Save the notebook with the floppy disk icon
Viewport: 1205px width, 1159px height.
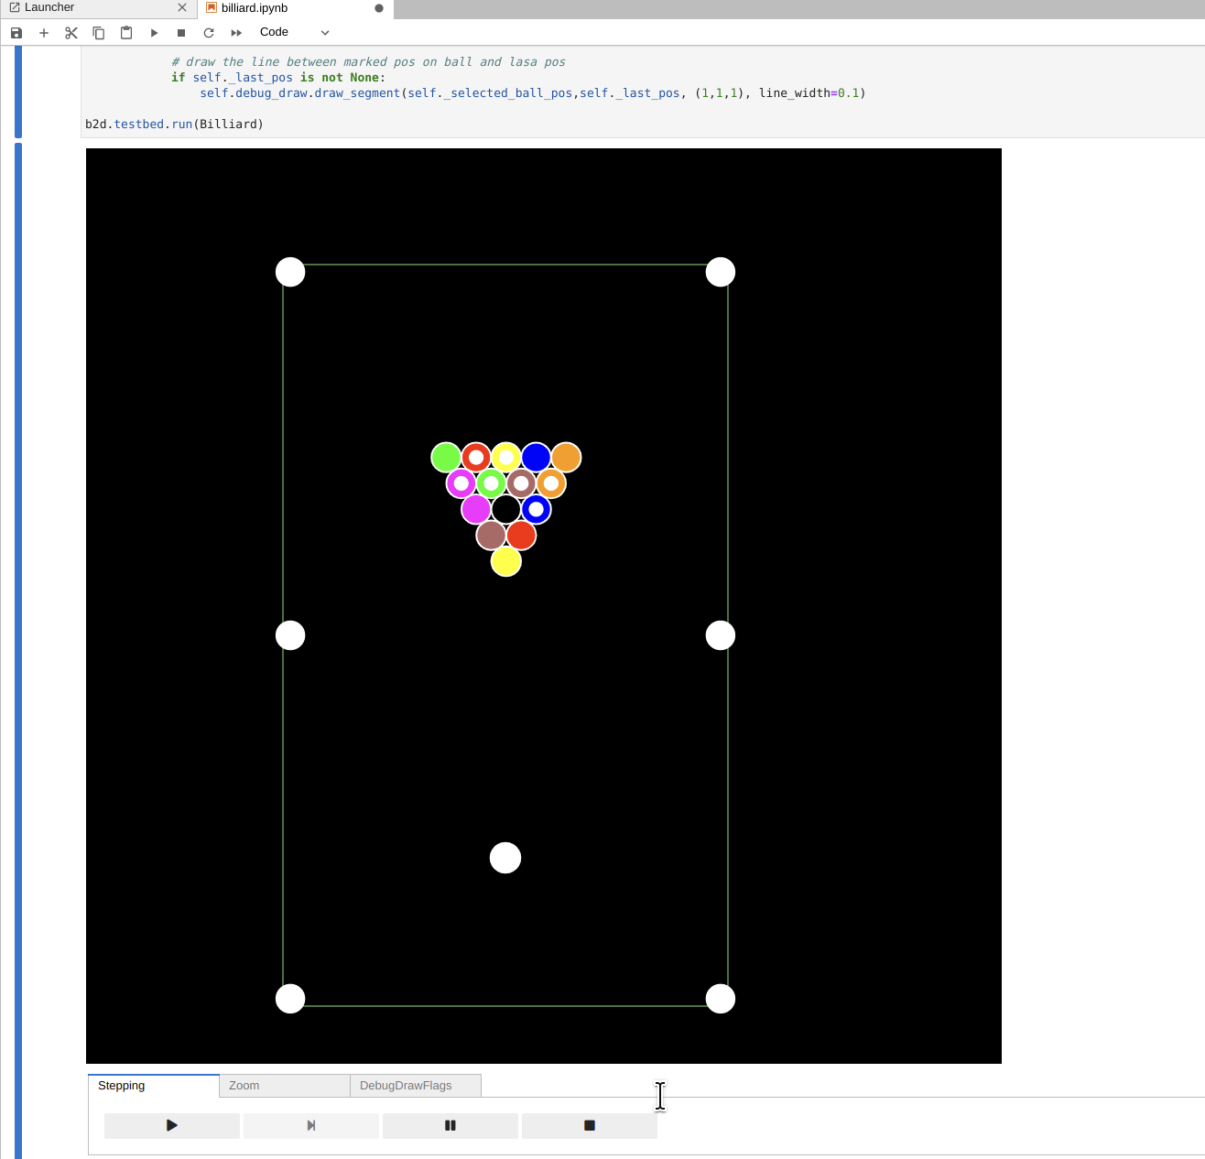click(16, 33)
